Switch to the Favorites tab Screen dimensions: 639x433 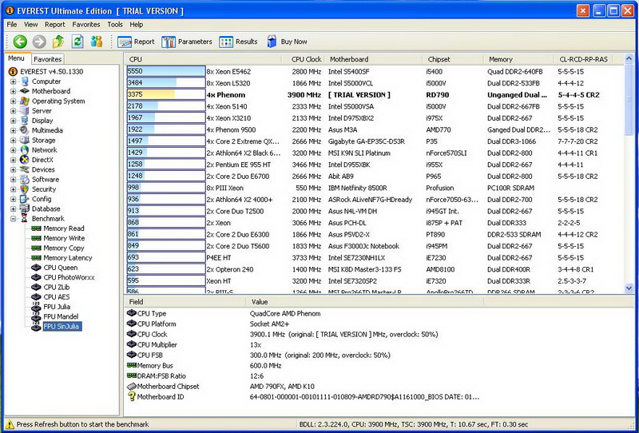(x=47, y=59)
